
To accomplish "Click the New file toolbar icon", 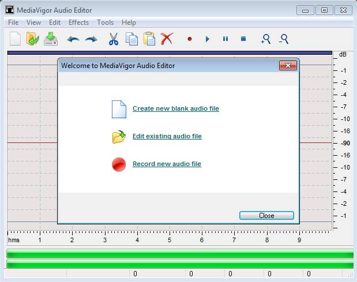I will [x=16, y=39].
